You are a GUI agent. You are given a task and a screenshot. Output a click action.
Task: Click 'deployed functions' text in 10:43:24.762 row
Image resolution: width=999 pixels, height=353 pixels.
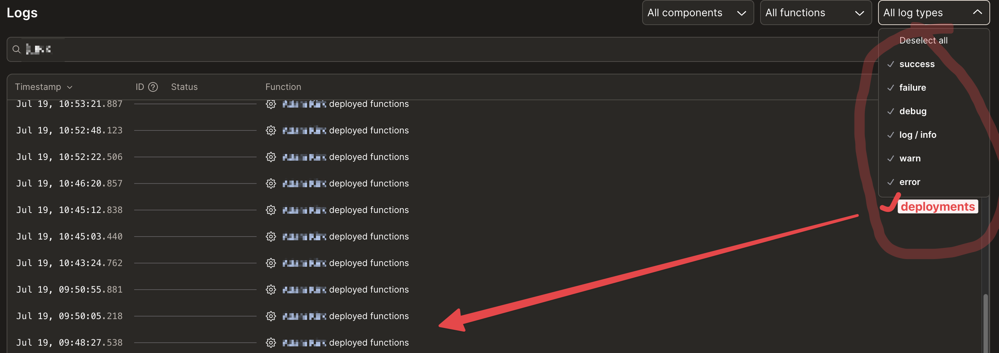click(x=369, y=263)
